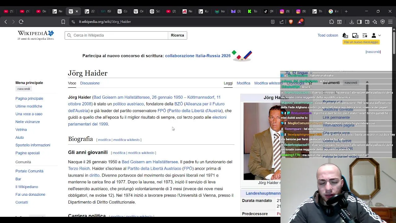Open the browser hamburger menu
Viewport: 396px width, 223px height.
coord(390,22)
